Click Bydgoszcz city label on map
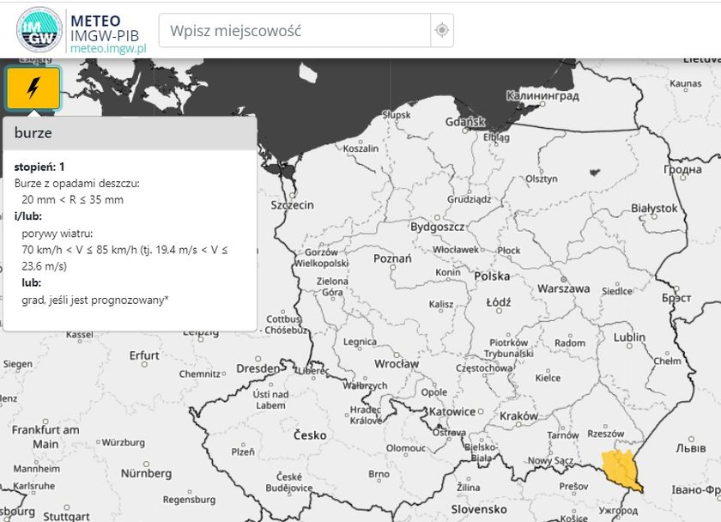 [x=437, y=227]
